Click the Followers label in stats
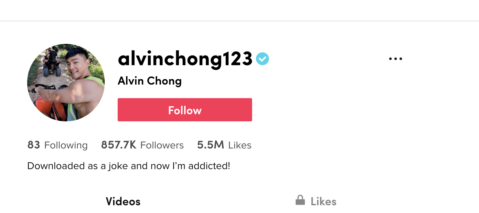 click(162, 145)
